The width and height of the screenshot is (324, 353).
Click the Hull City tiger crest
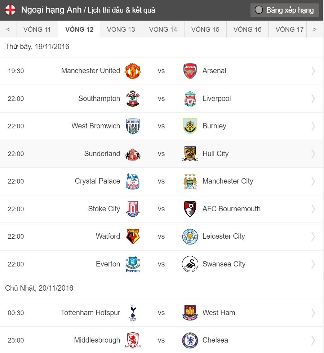point(190,154)
